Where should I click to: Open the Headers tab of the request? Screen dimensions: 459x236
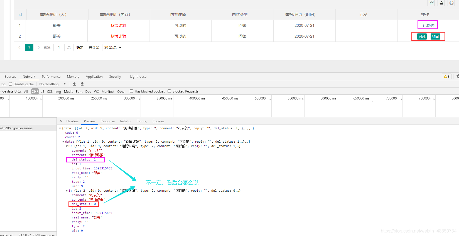tap(72, 121)
